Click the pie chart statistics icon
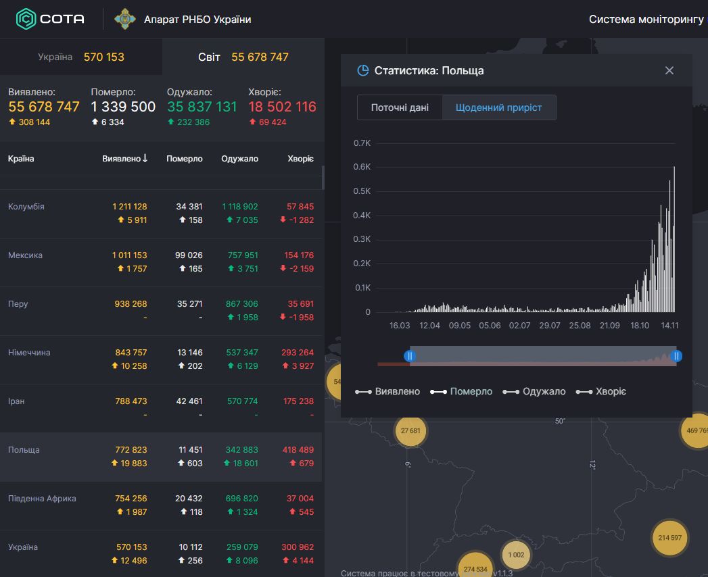This screenshot has width=708, height=577. [363, 70]
